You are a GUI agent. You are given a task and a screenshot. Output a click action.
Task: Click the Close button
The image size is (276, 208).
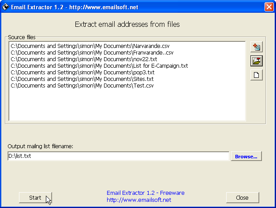pos(242,197)
